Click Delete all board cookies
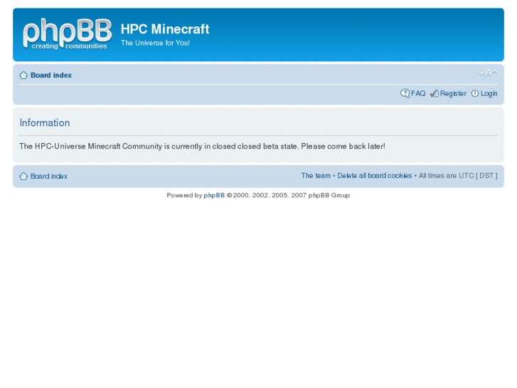The height and width of the screenshot is (388, 517). pyautogui.click(x=374, y=176)
